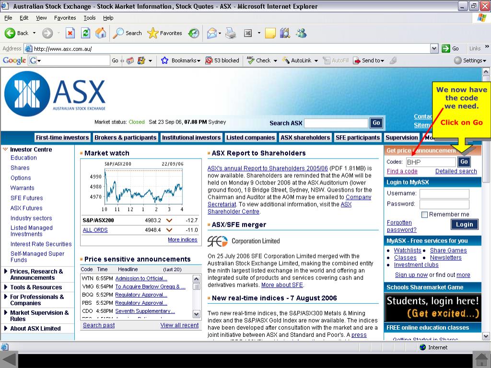Image resolution: width=491 pixels, height=368 pixels.
Task: Click the green Go arrow by address bar
Action: click(x=445, y=48)
